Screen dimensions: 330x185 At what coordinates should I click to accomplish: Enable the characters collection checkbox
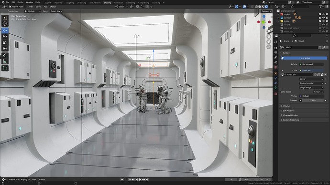(x=320, y=31)
